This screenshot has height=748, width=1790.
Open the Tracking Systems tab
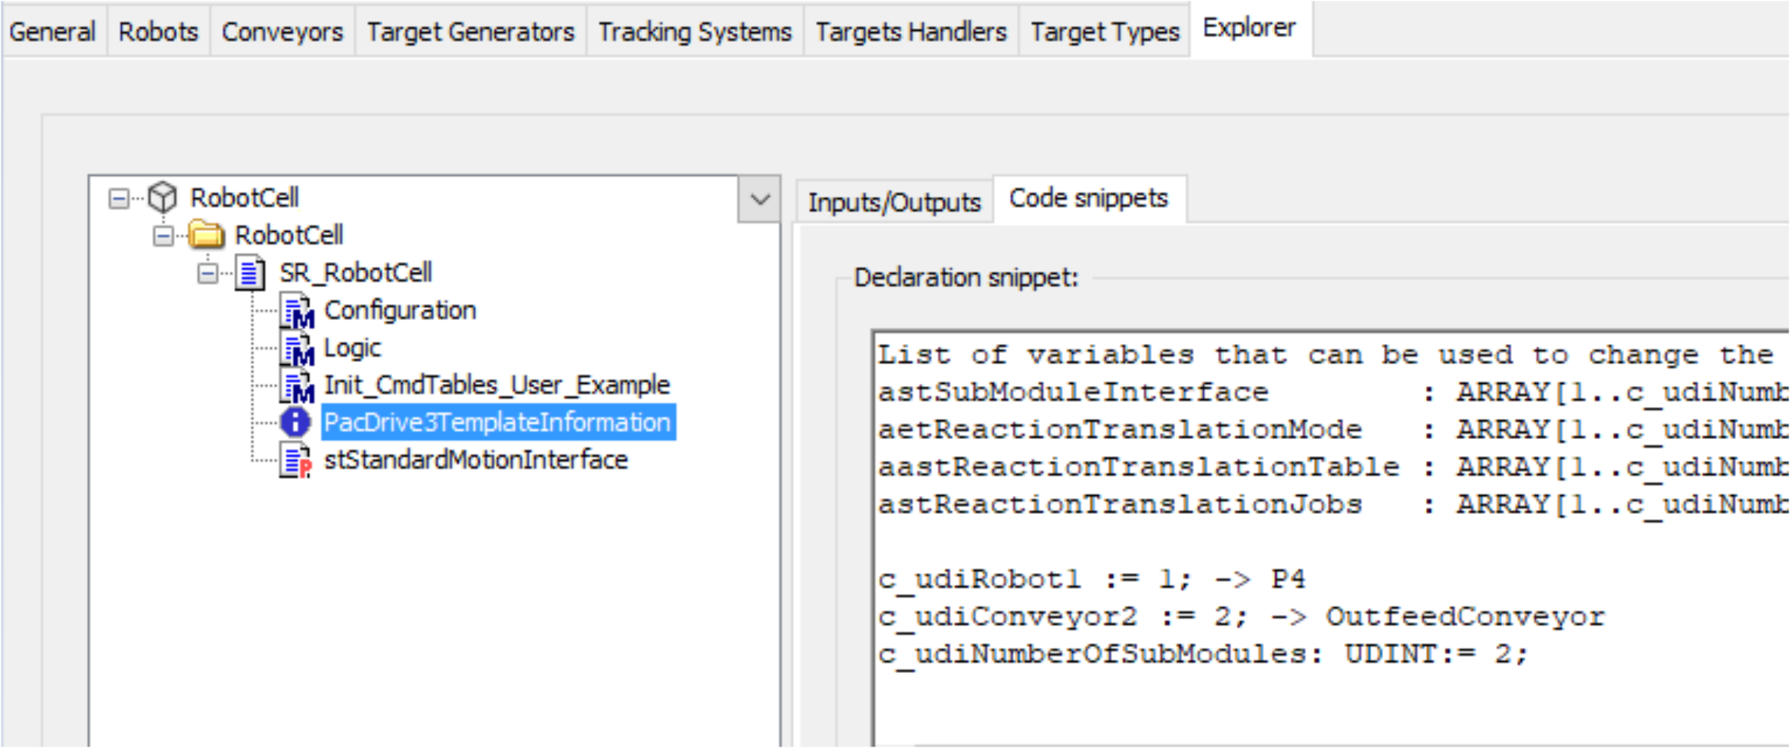click(695, 30)
